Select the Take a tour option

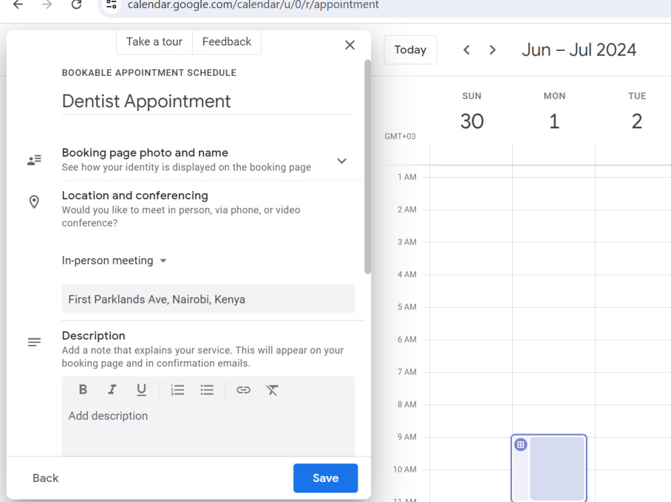pos(154,42)
